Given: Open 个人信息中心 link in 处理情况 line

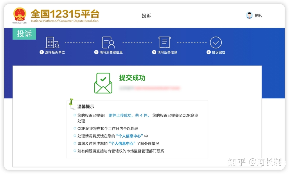Looking at the screenshot, I should click(130, 136).
